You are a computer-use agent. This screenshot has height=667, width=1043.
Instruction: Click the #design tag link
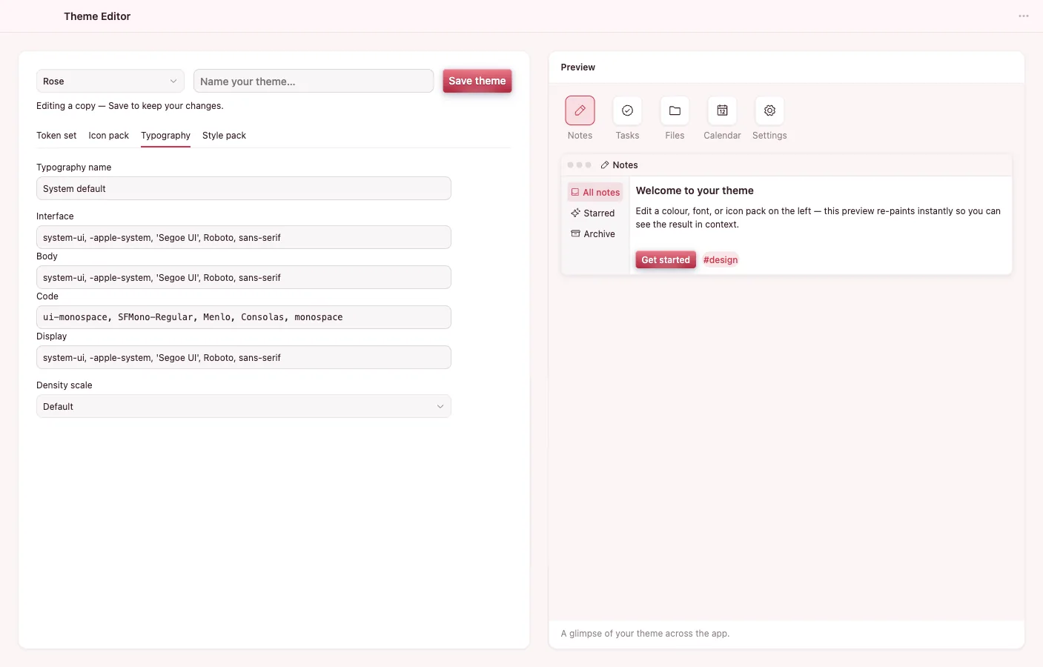click(x=721, y=260)
